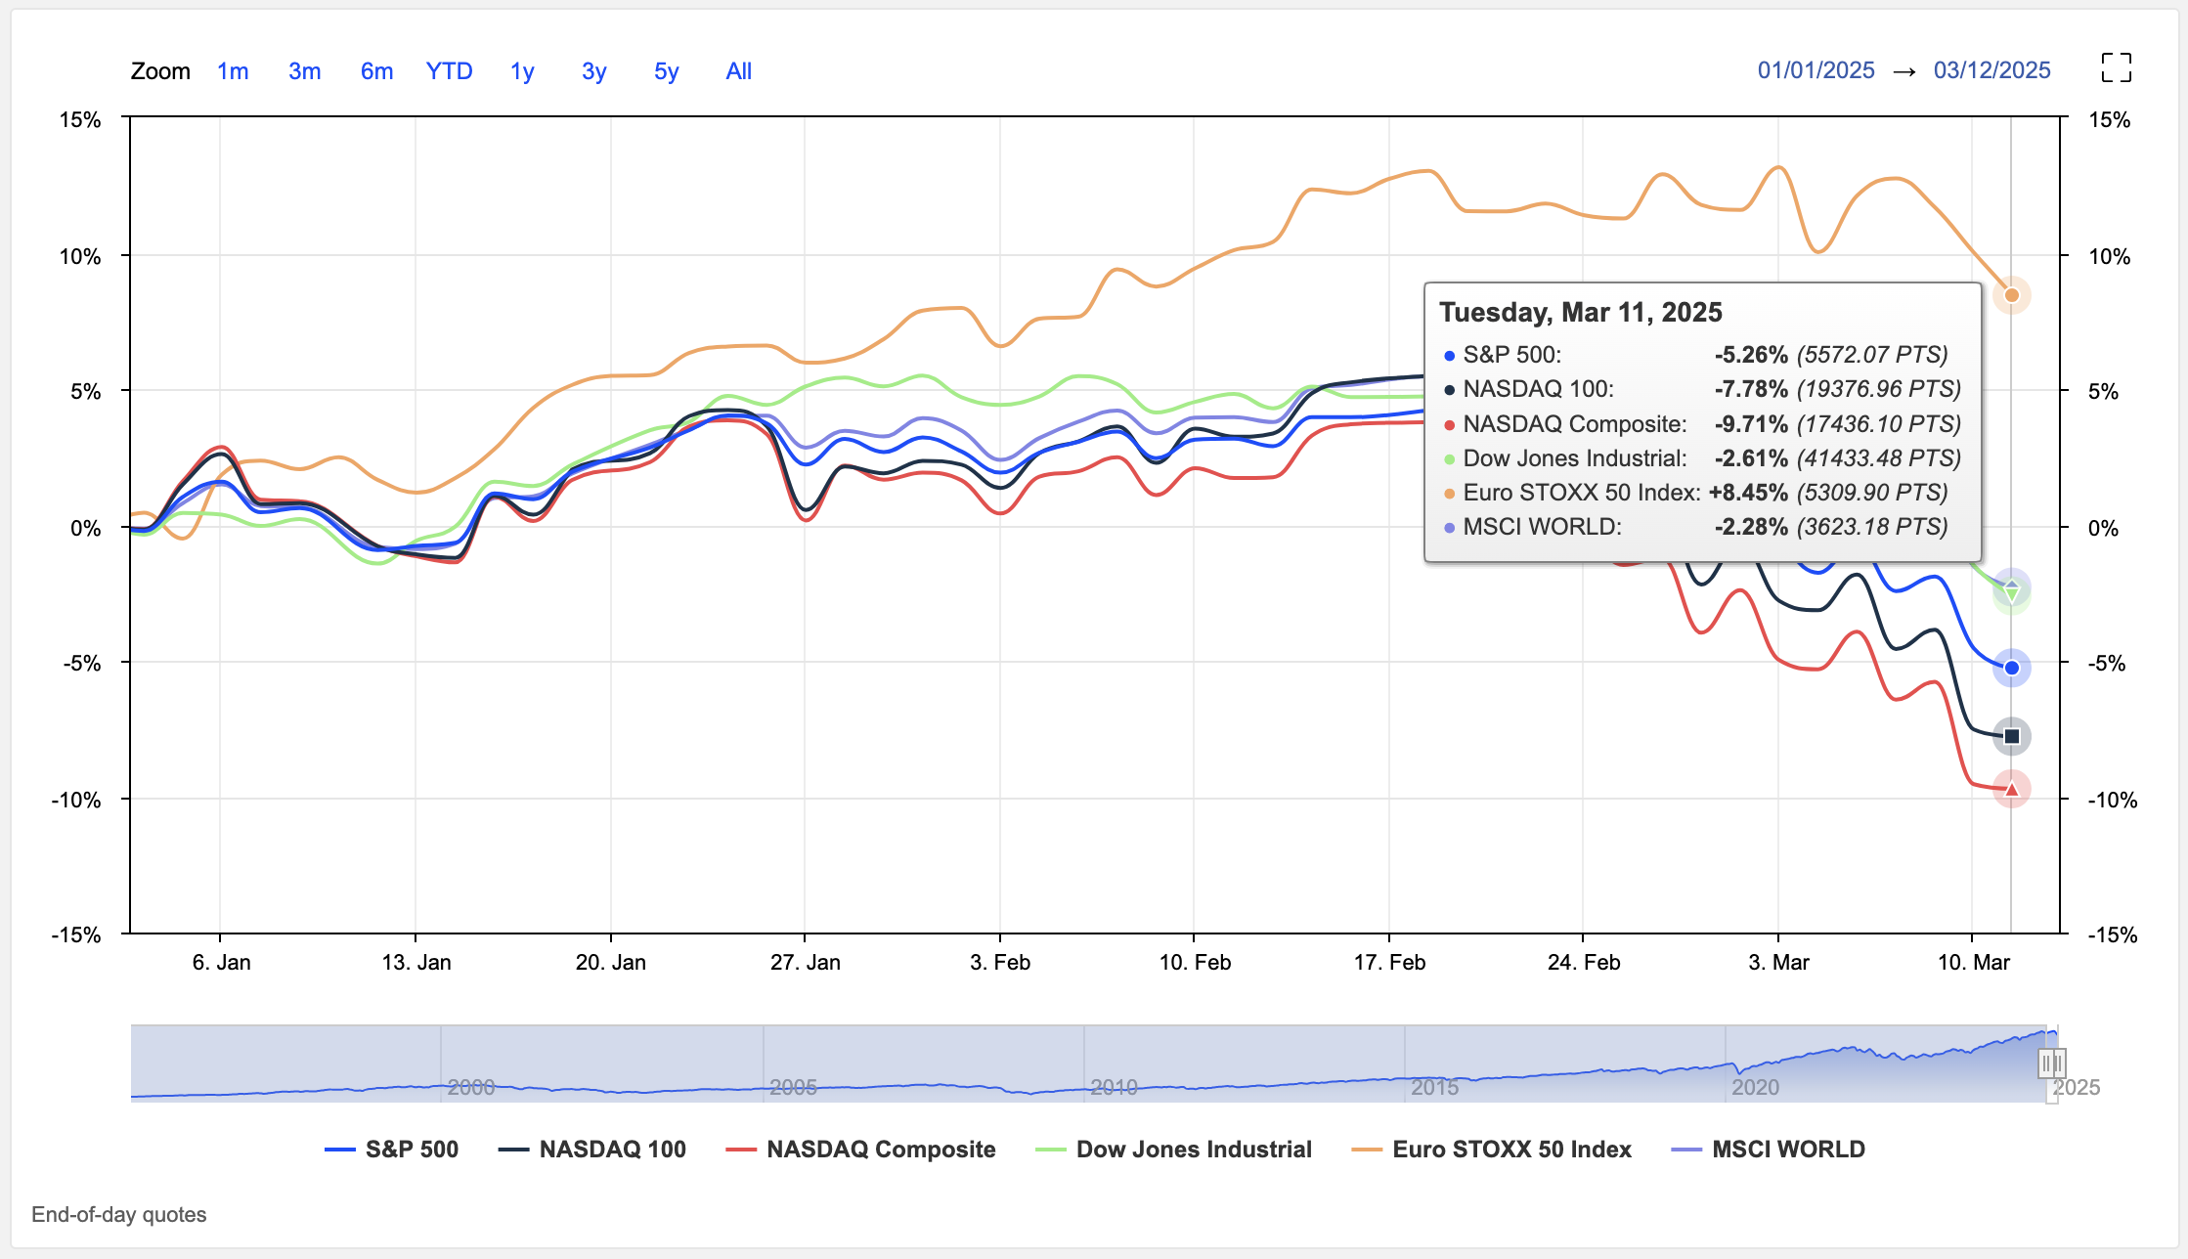This screenshot has width=2188, height=1259.
Task: Hide NASDAQ Composite series via legend
Action: coord(861,1150)
